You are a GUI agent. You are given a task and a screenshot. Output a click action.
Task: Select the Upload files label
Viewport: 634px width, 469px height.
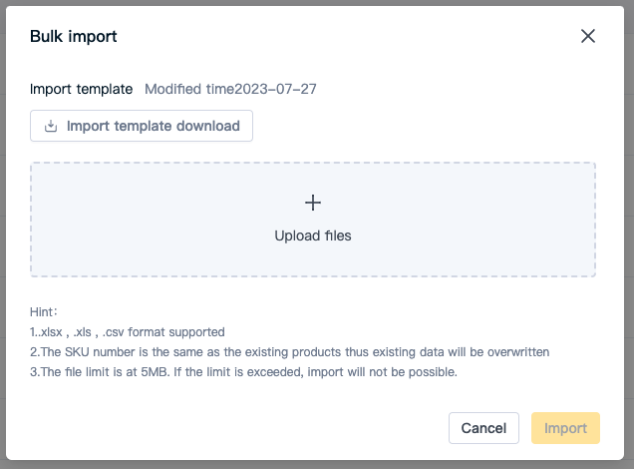313,235
